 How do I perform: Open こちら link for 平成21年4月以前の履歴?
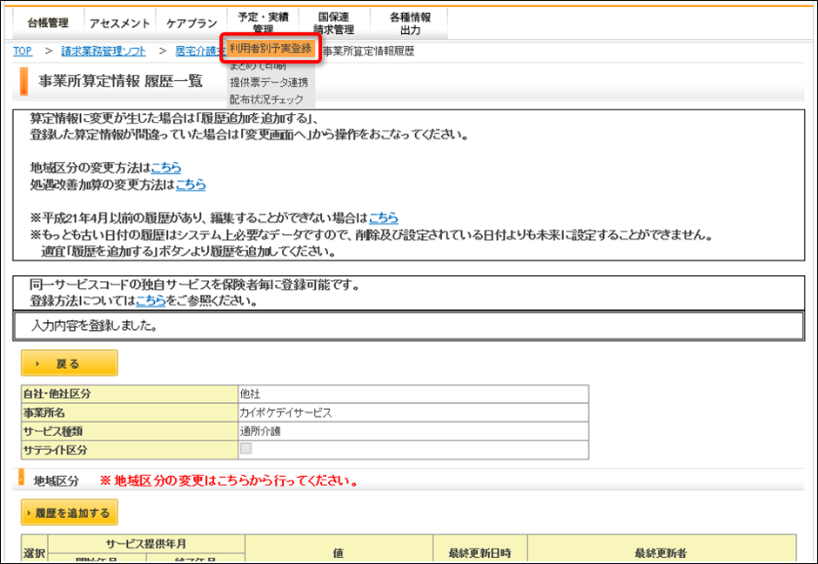pos(384,218)
